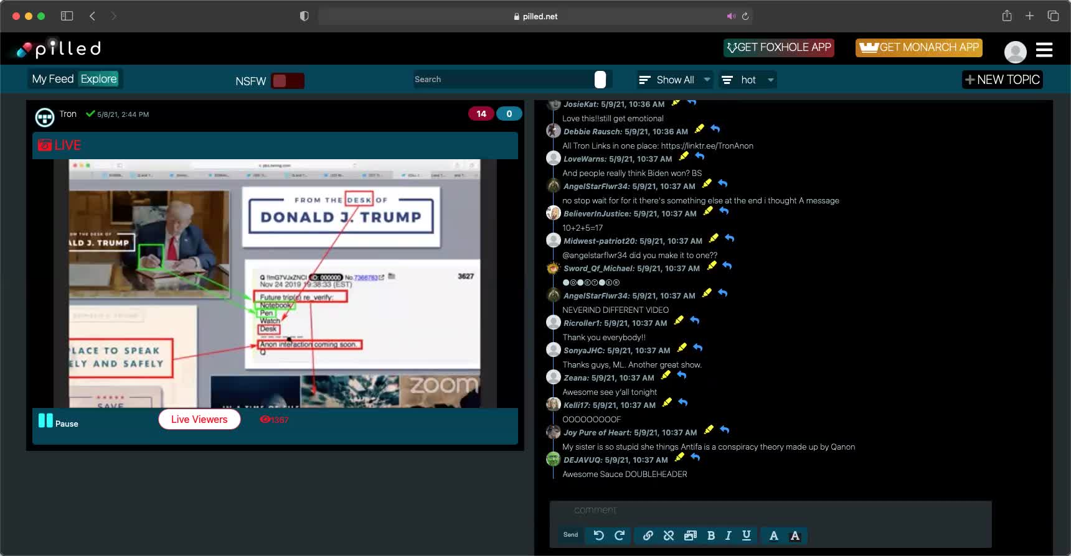Insert an image into the comment
This screenshot has width=1071, height=556.
690,535
